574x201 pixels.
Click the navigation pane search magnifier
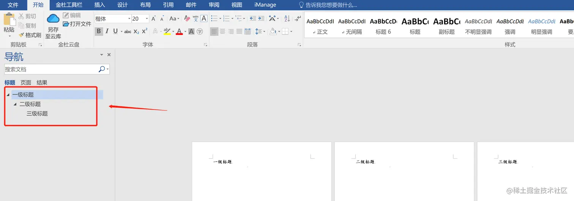point(101,69)
